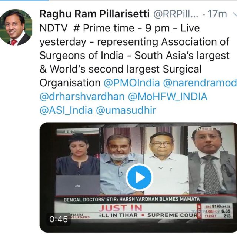
Task: Click the cricket score ticker in the video
Action: click(x=217, y=211)
